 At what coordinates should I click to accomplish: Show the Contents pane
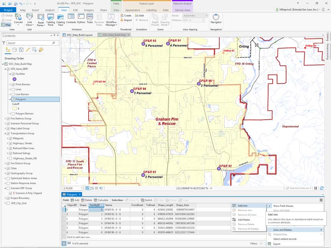[71, 18]
